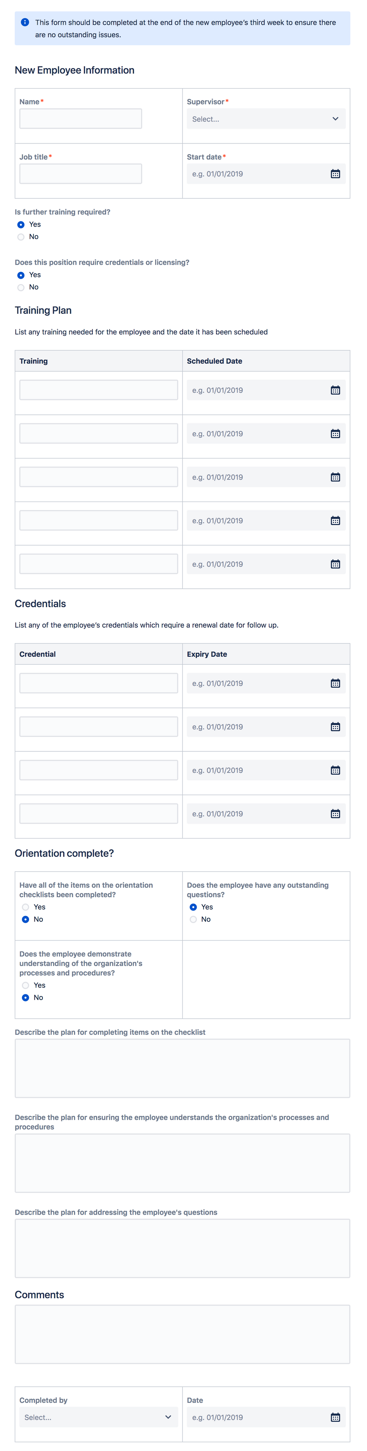Choose No for credentials or licensing requirement

click(21, 287)
